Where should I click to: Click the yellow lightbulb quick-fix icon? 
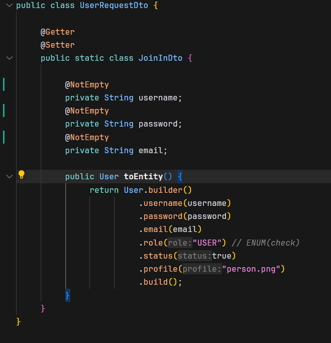(x=22, y=175)
